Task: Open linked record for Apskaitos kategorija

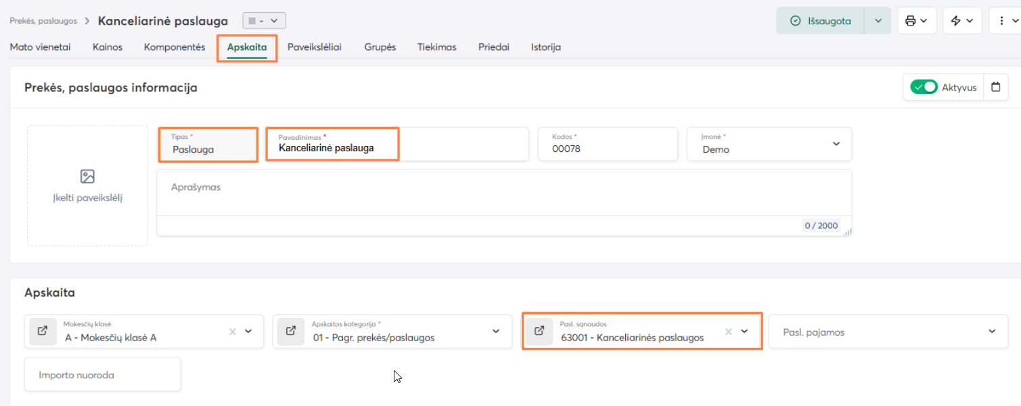Action: [291, 331]
